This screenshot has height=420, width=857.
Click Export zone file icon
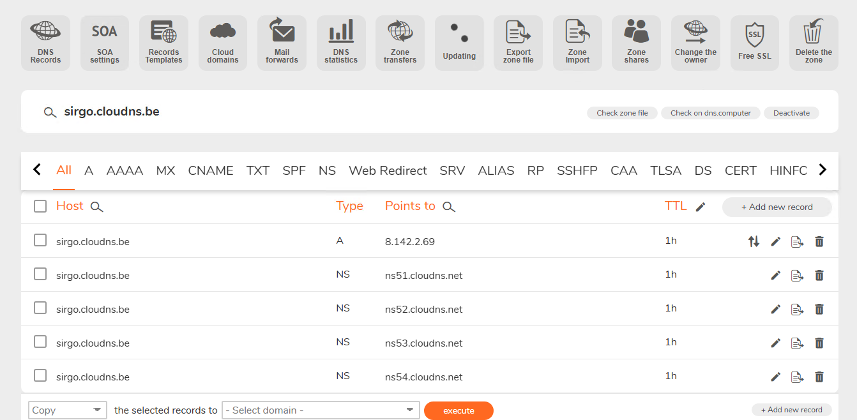[518, 43]
